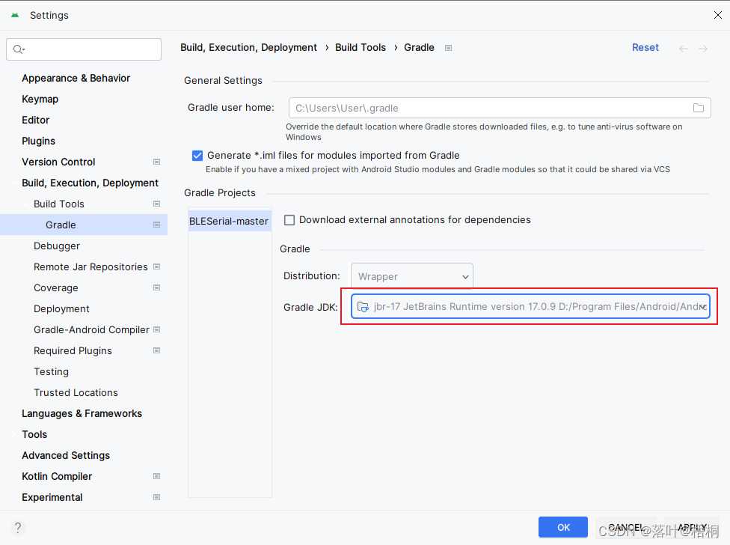Open Keymap settings
The height and width of the screenshot is (545, 730).
(x=40, y=100)
